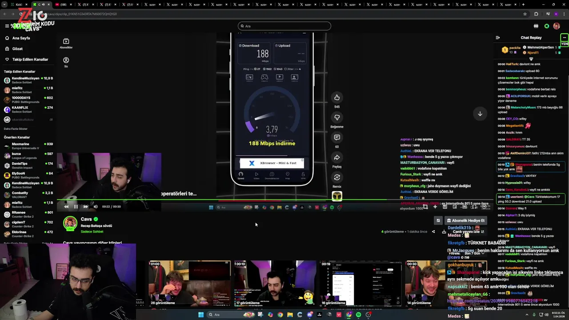The image size is (569, 320).
Task: Open the 10000DAYS channel
Action: (x=28, y=100)
